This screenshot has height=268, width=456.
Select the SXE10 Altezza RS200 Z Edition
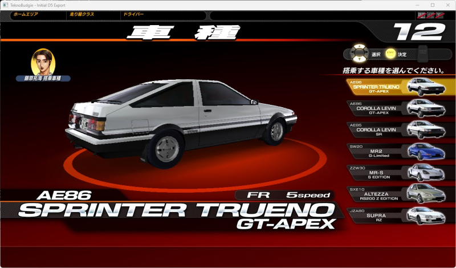[401, 194]
